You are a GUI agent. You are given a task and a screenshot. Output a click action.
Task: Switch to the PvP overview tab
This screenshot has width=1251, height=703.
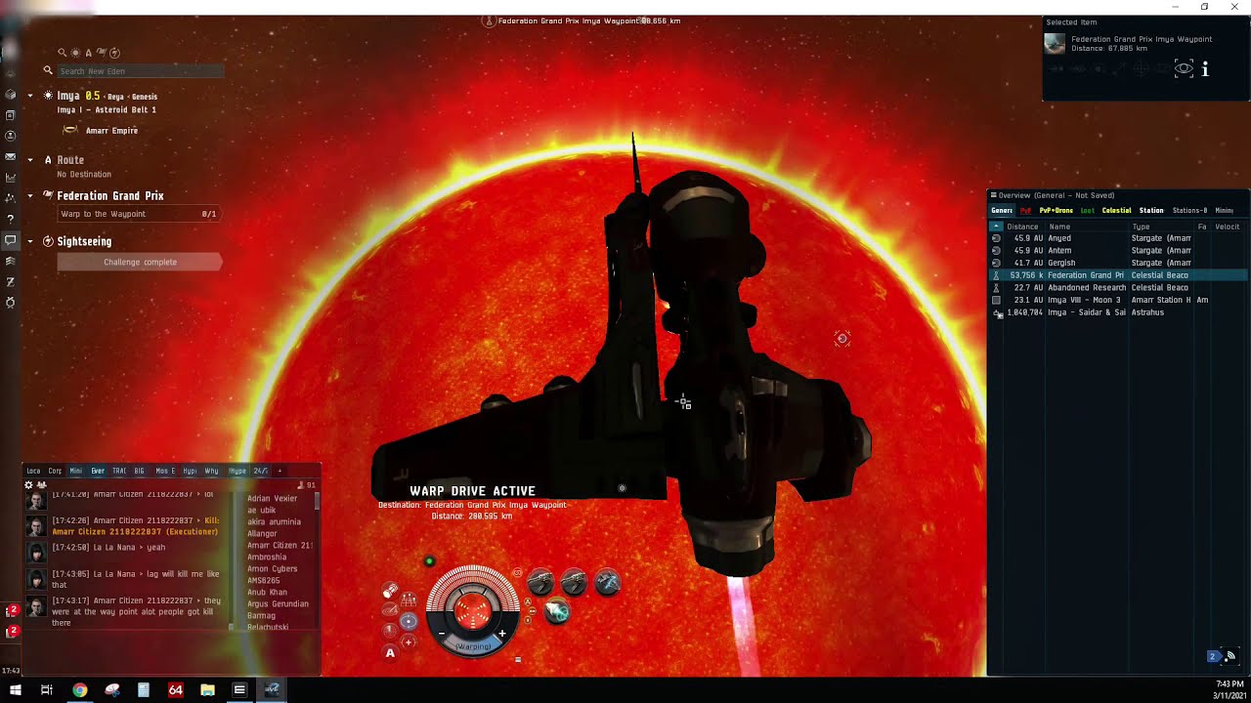tap(1025, 211)
